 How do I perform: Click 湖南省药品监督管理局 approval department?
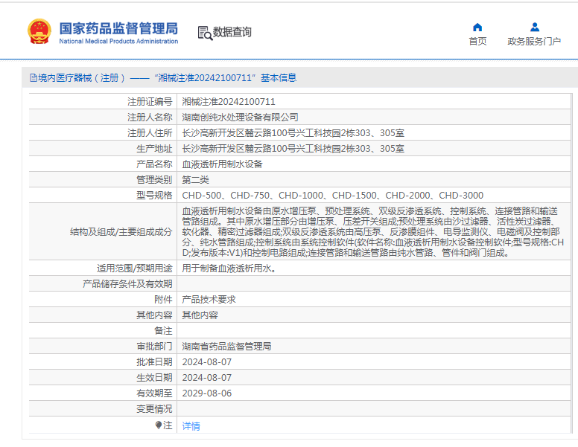(226, 347)
